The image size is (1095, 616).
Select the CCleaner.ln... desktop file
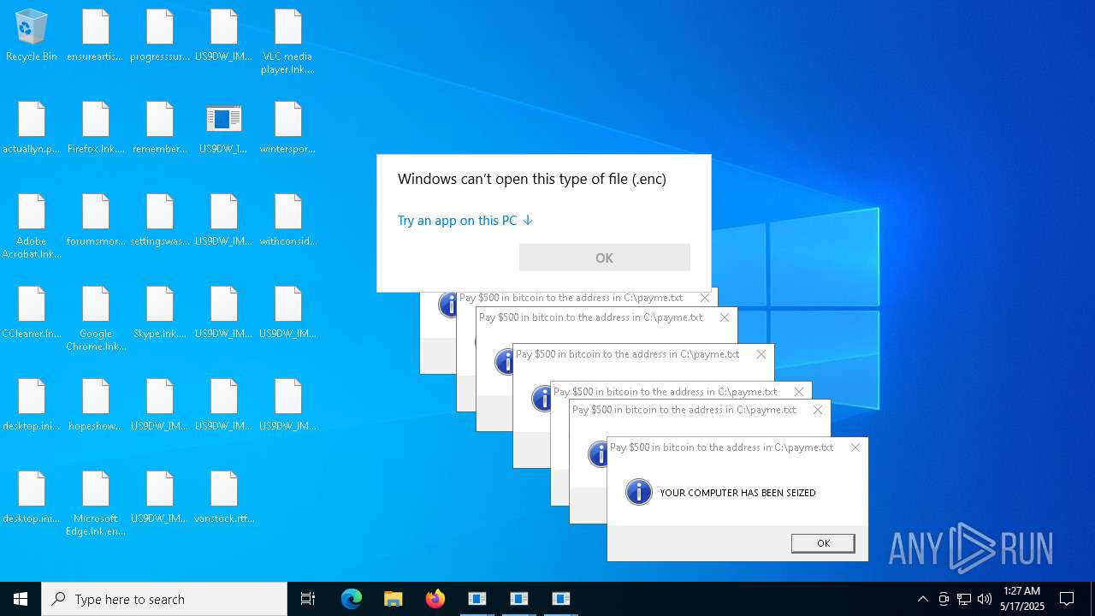tap(32, 313)
